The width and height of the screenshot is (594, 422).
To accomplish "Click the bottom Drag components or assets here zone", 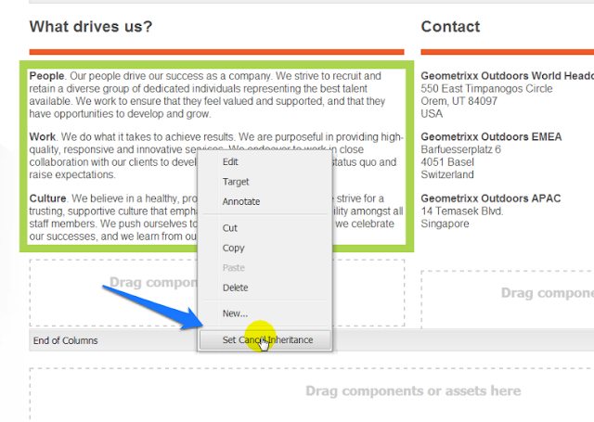I will click(x=312, y=393).
